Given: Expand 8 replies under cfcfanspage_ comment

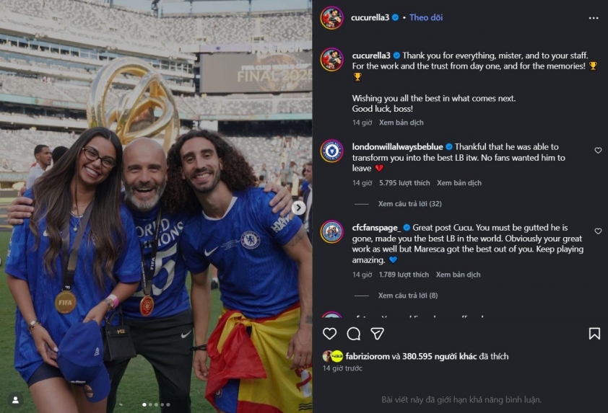Looking at the screenshot, I should coord(407,296).
